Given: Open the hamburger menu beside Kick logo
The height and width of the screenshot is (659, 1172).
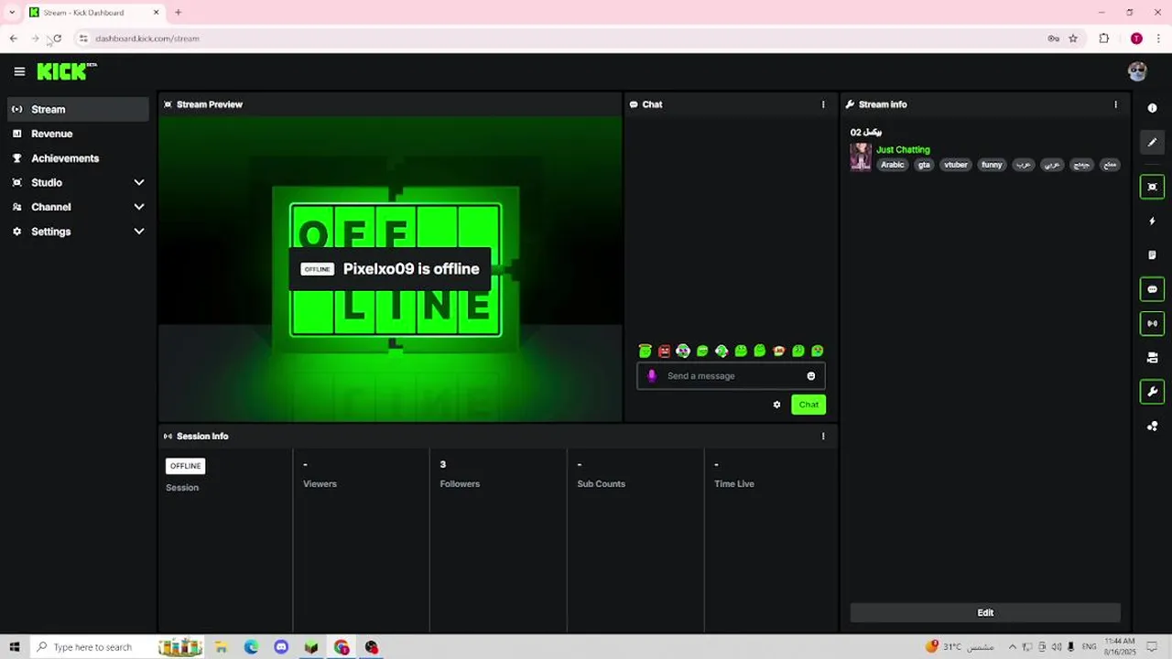Looking at the screenshot, I should click(19, 71).
